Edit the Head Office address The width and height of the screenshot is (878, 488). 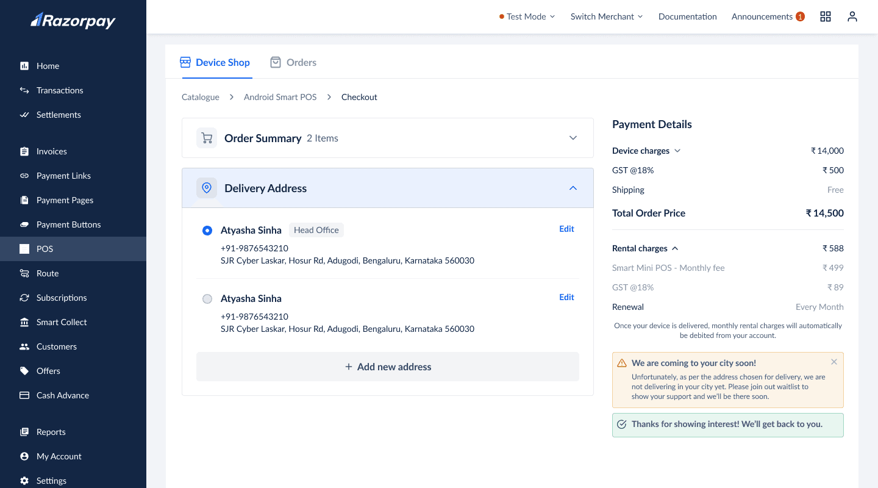[x=566, y=229]
